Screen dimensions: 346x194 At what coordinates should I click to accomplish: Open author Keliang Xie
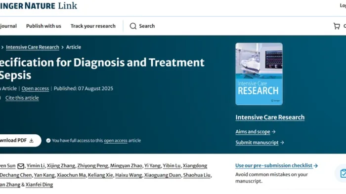pyautogui.click(x=100, y=175)
